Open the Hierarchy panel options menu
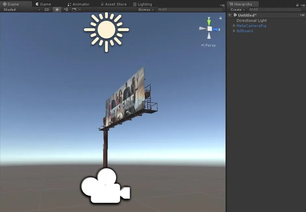The image size is (306, 212). point(303,5)
